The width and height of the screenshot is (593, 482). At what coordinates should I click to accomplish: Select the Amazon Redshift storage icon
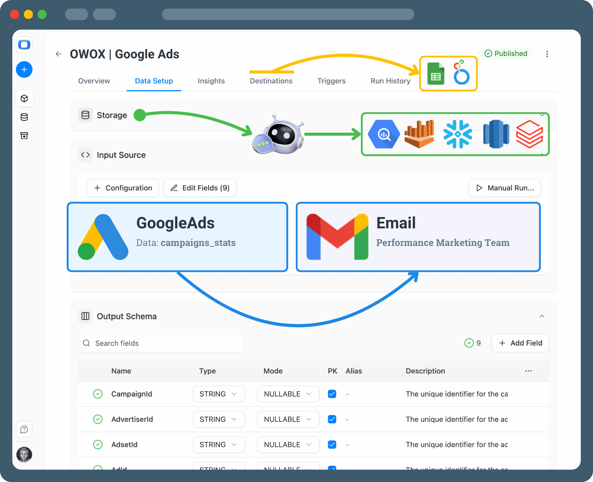click(x=496, y=134)
